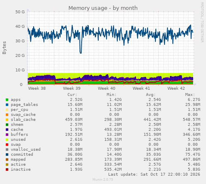Click the unused min value '158.31M'
The width and height of the screenshot is (206, 184).
[x=113, y=140]
